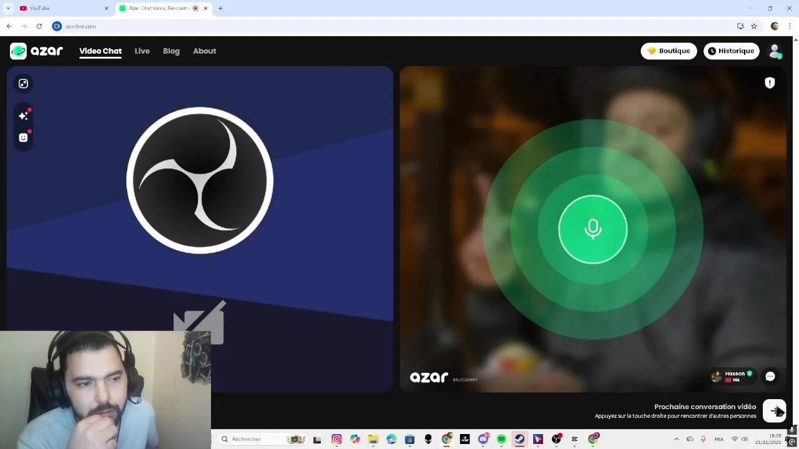The image size is (799, 449).
Task: Reload the page with the refresh icon
Action: click(x=39, y=26)
